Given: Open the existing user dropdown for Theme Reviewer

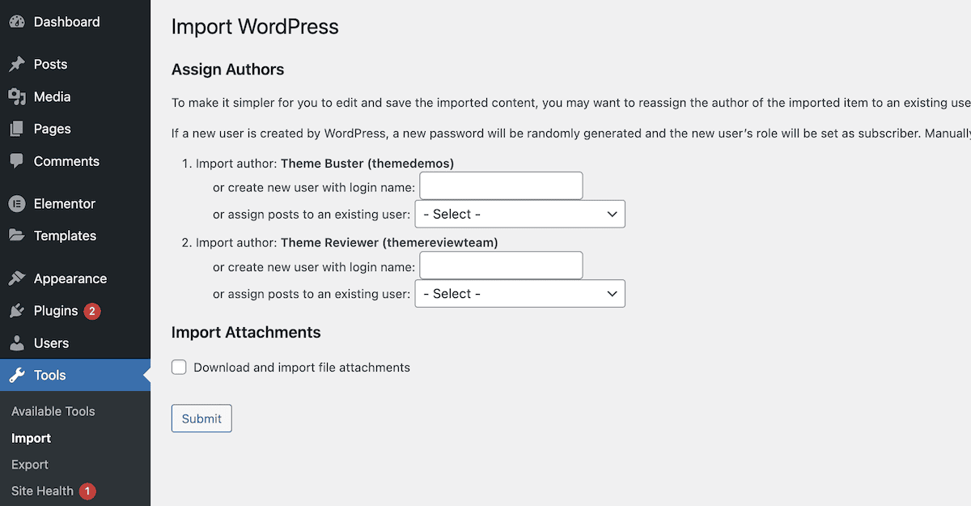Looking at the screenshot, I should [x=519, y=293].
